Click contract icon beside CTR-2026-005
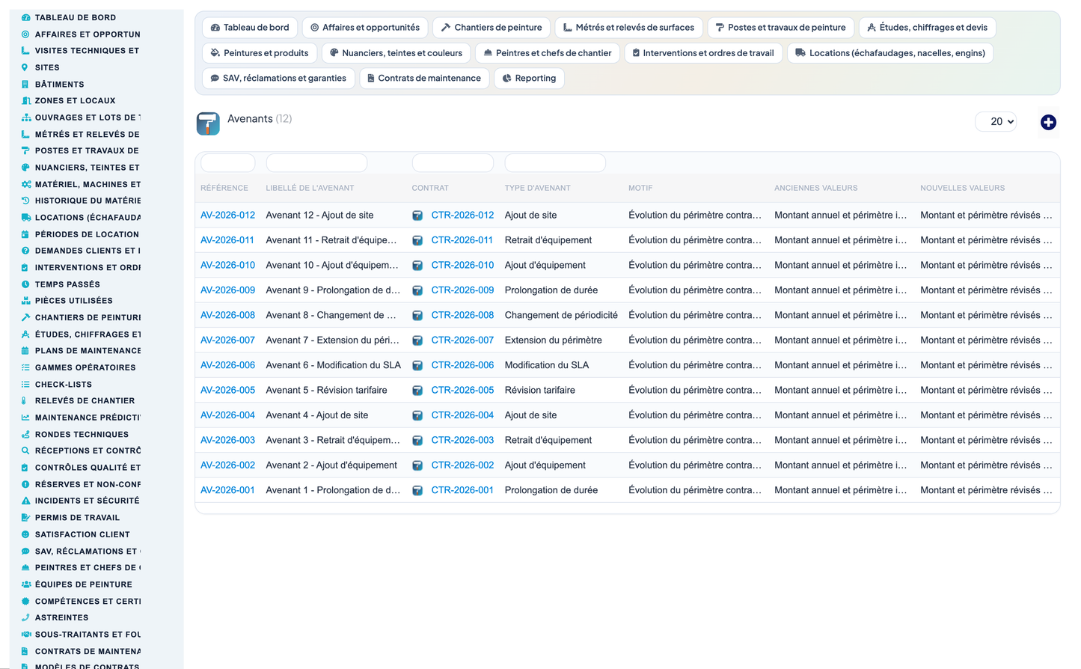The width and height of the screenshot is (1081, 669). [417, 391]
